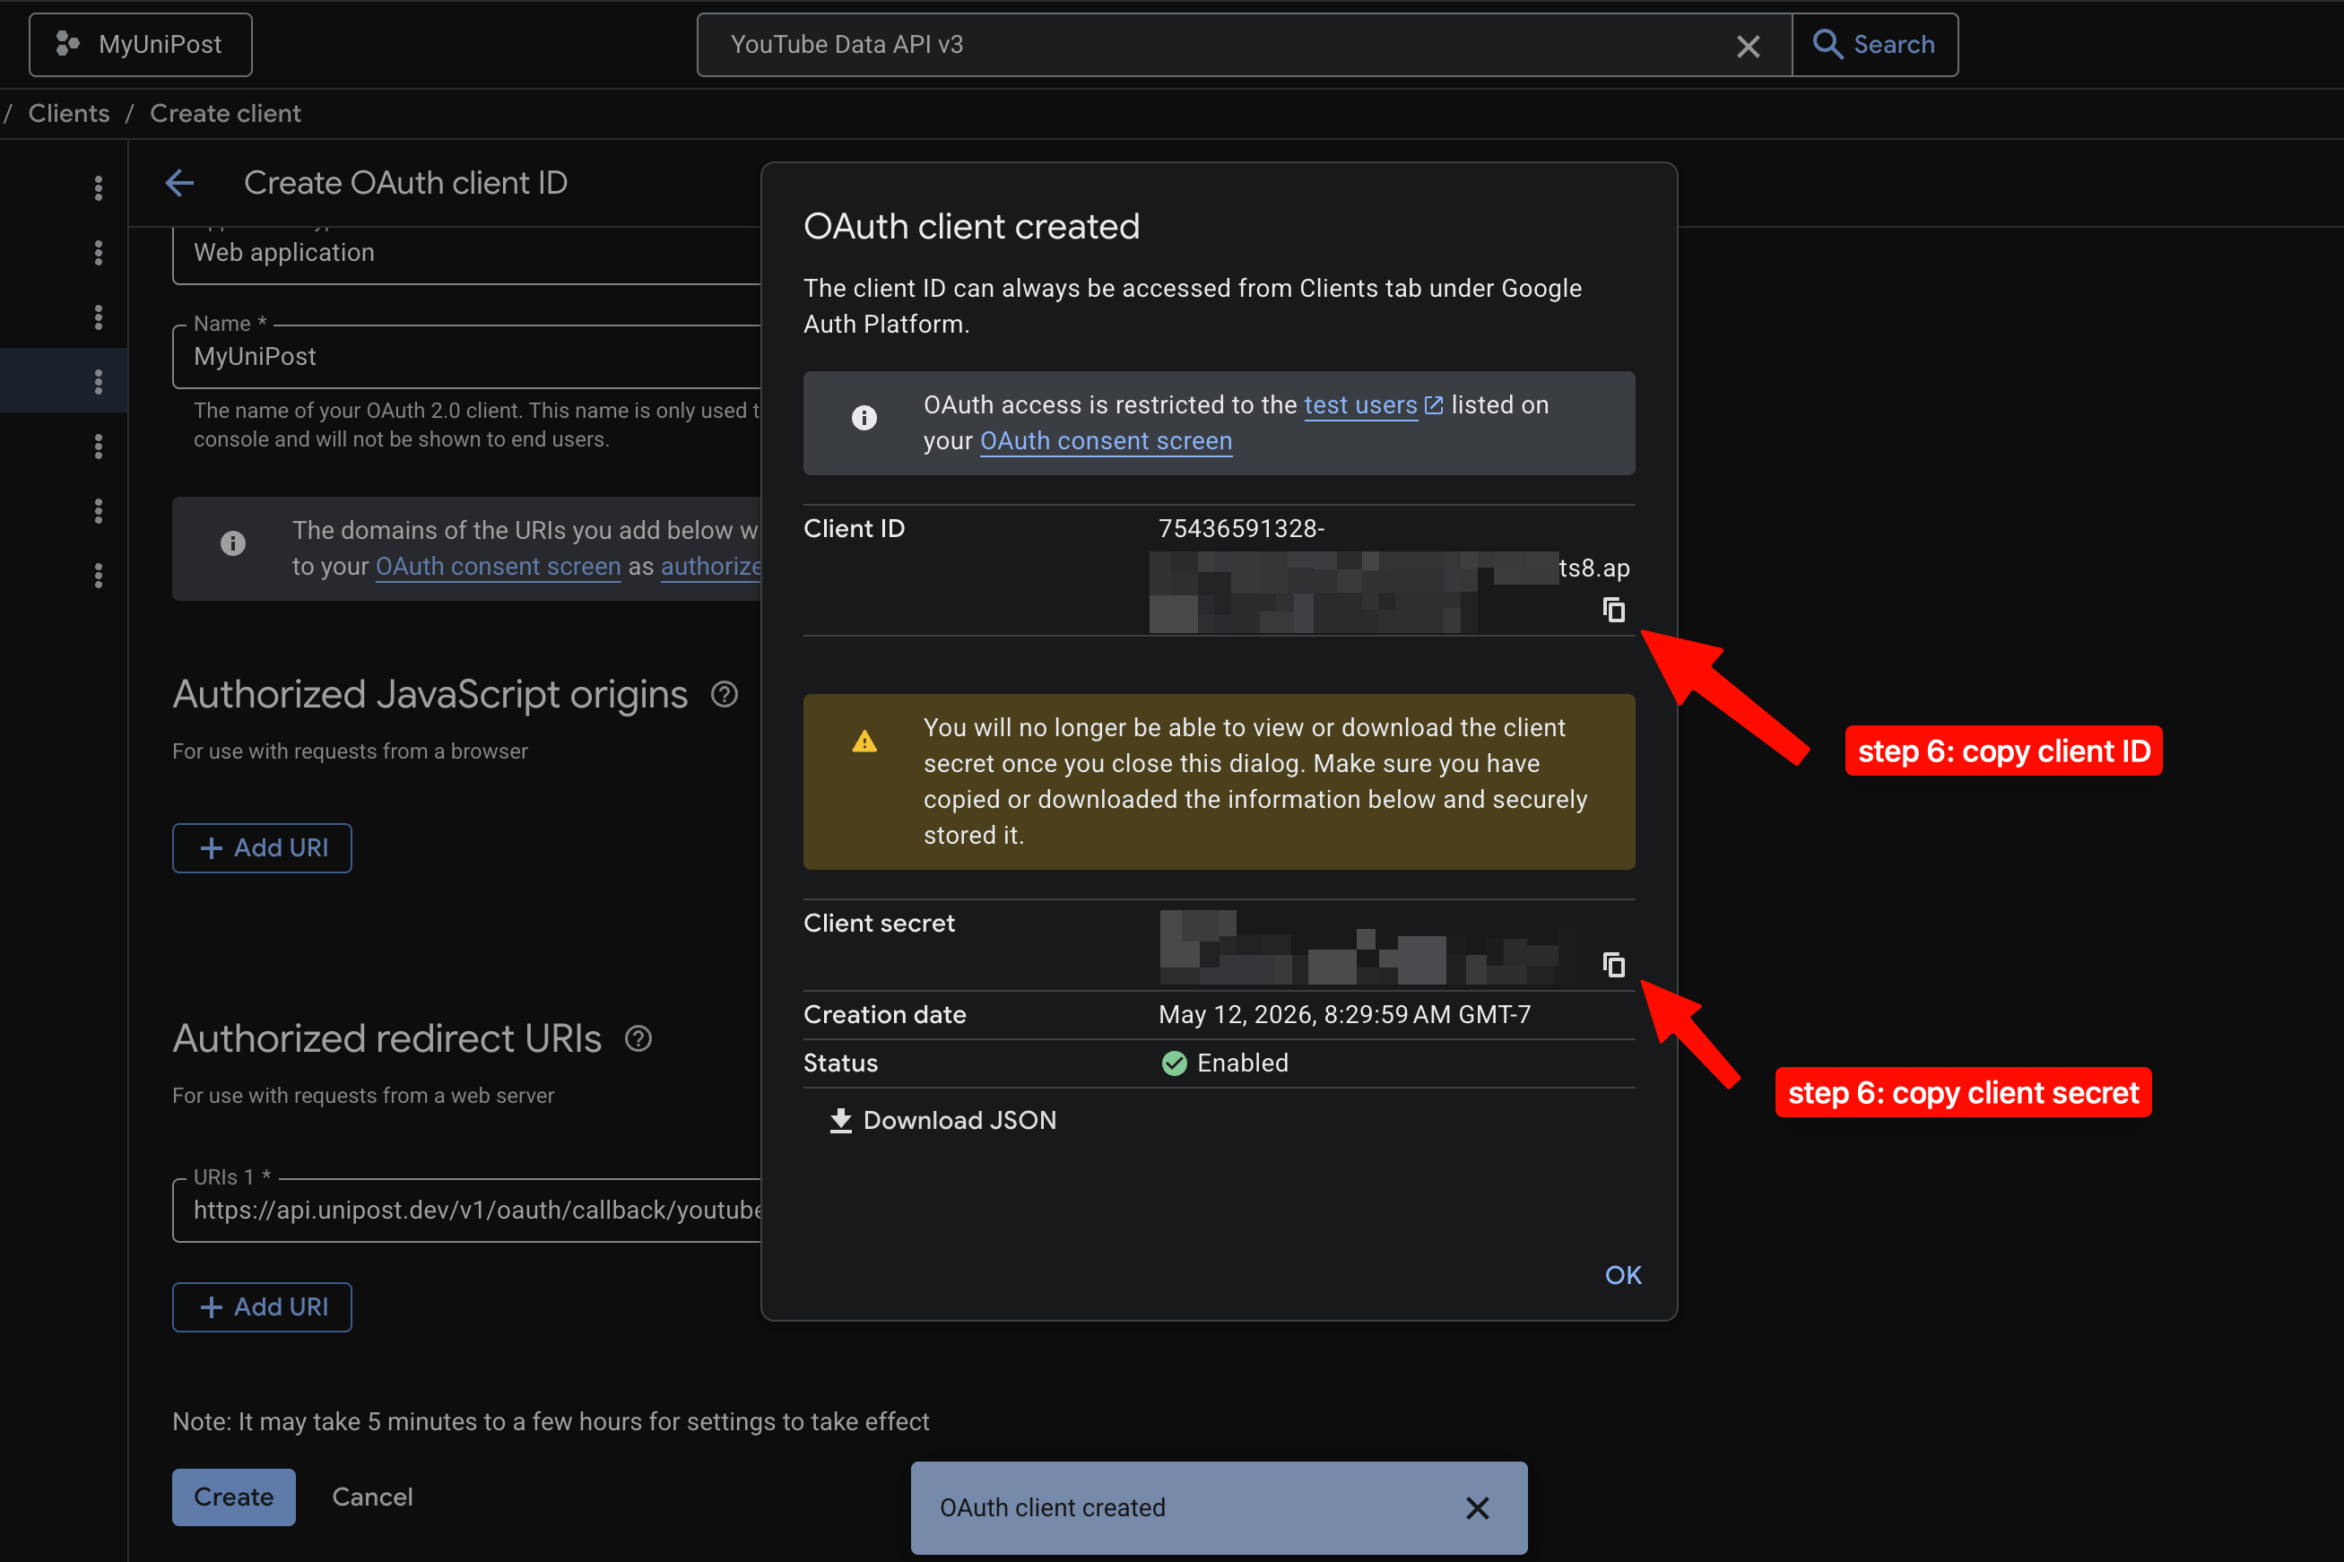Click the green Enabled status checkmark
This screenshot has height=1562, width=2344.
click(1175, 1064)
